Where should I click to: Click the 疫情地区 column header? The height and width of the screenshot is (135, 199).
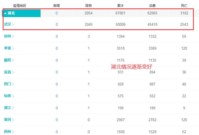point(20,6)
